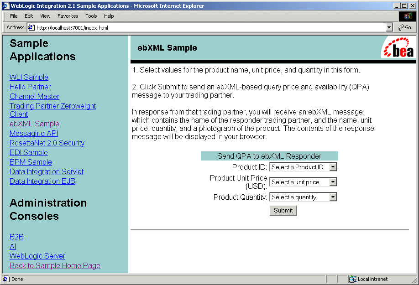This screenshot has width=419, height=285.
Task: Click the Go button beside address bar
Action: click(x=404, y=27)
